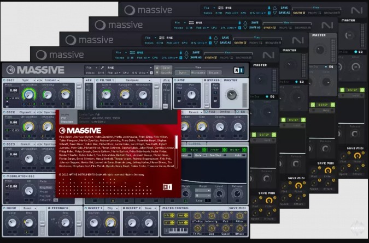The height and width of the screenshot is (243, 369).
Task: Click the MASSIVE logo in the front window header
Action: [x=36, y=70]
